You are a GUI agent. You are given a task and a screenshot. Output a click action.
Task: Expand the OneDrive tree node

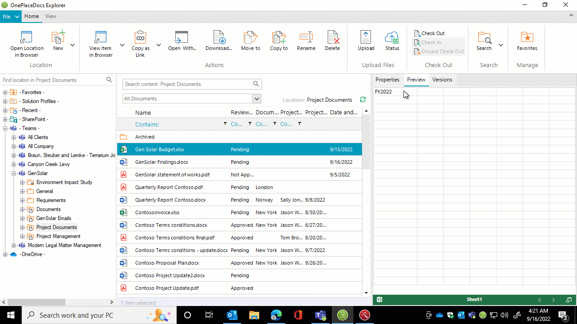(x=5, y=254)
